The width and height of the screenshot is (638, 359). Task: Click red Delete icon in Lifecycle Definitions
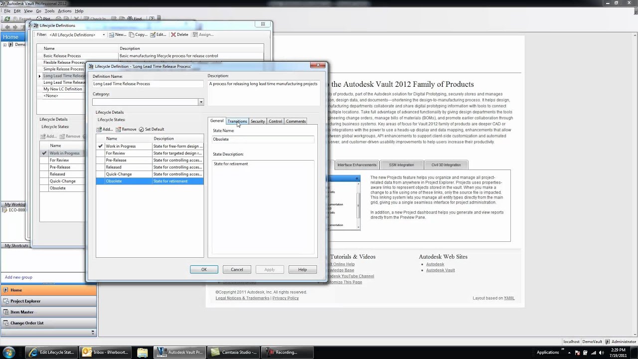pos(173,34)
